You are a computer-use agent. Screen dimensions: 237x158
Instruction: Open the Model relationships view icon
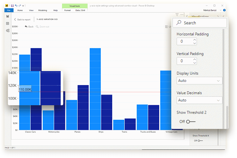coord(8,31)
